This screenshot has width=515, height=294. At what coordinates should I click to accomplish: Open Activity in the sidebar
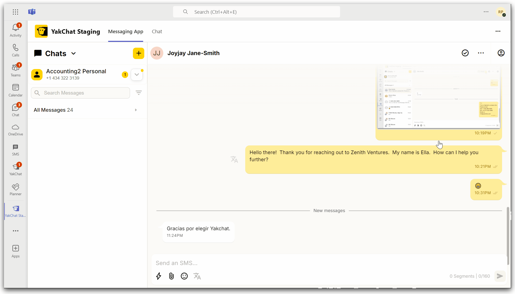16,30
